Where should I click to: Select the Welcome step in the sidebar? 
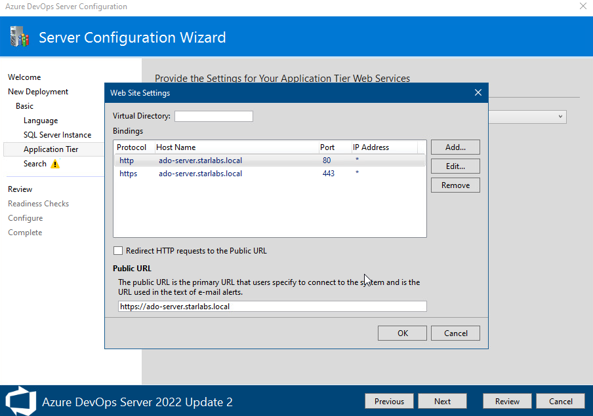24,77
